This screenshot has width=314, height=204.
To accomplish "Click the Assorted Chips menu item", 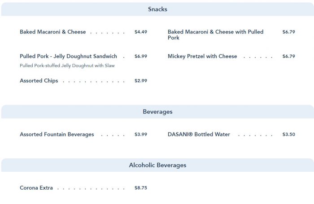I will tap(39, 81).
